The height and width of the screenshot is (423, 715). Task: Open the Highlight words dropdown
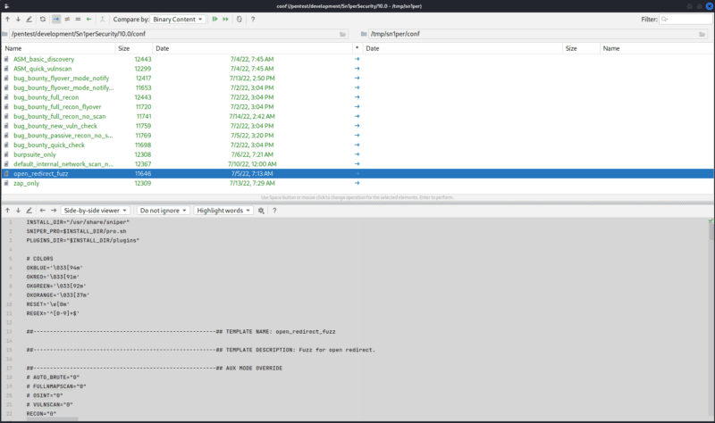(x=223, y=211)
